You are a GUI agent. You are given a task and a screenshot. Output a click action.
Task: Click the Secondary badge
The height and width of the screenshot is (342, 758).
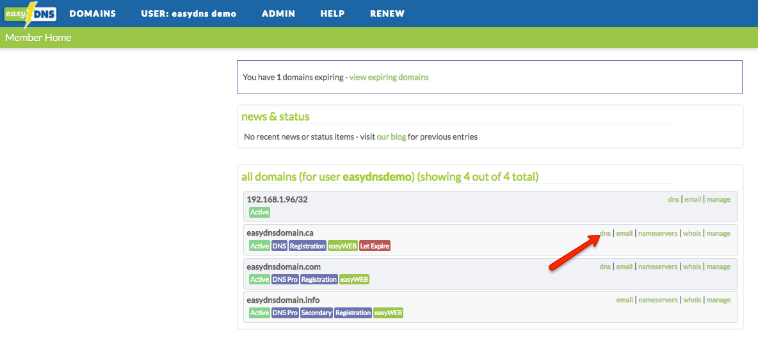click(x=317, y=313)
